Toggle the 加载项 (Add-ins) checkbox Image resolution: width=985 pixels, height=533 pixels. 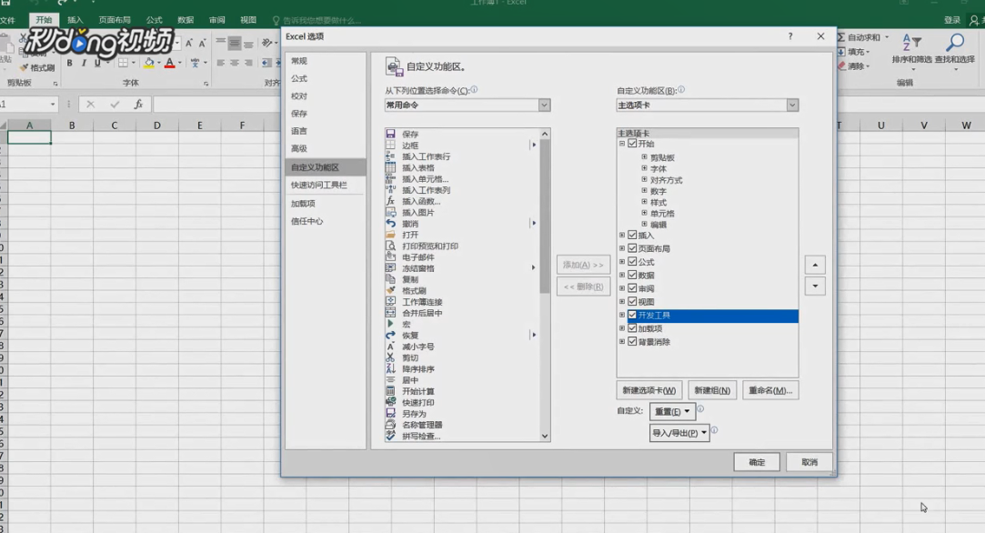pyautogui.click(x=632, y=328)
